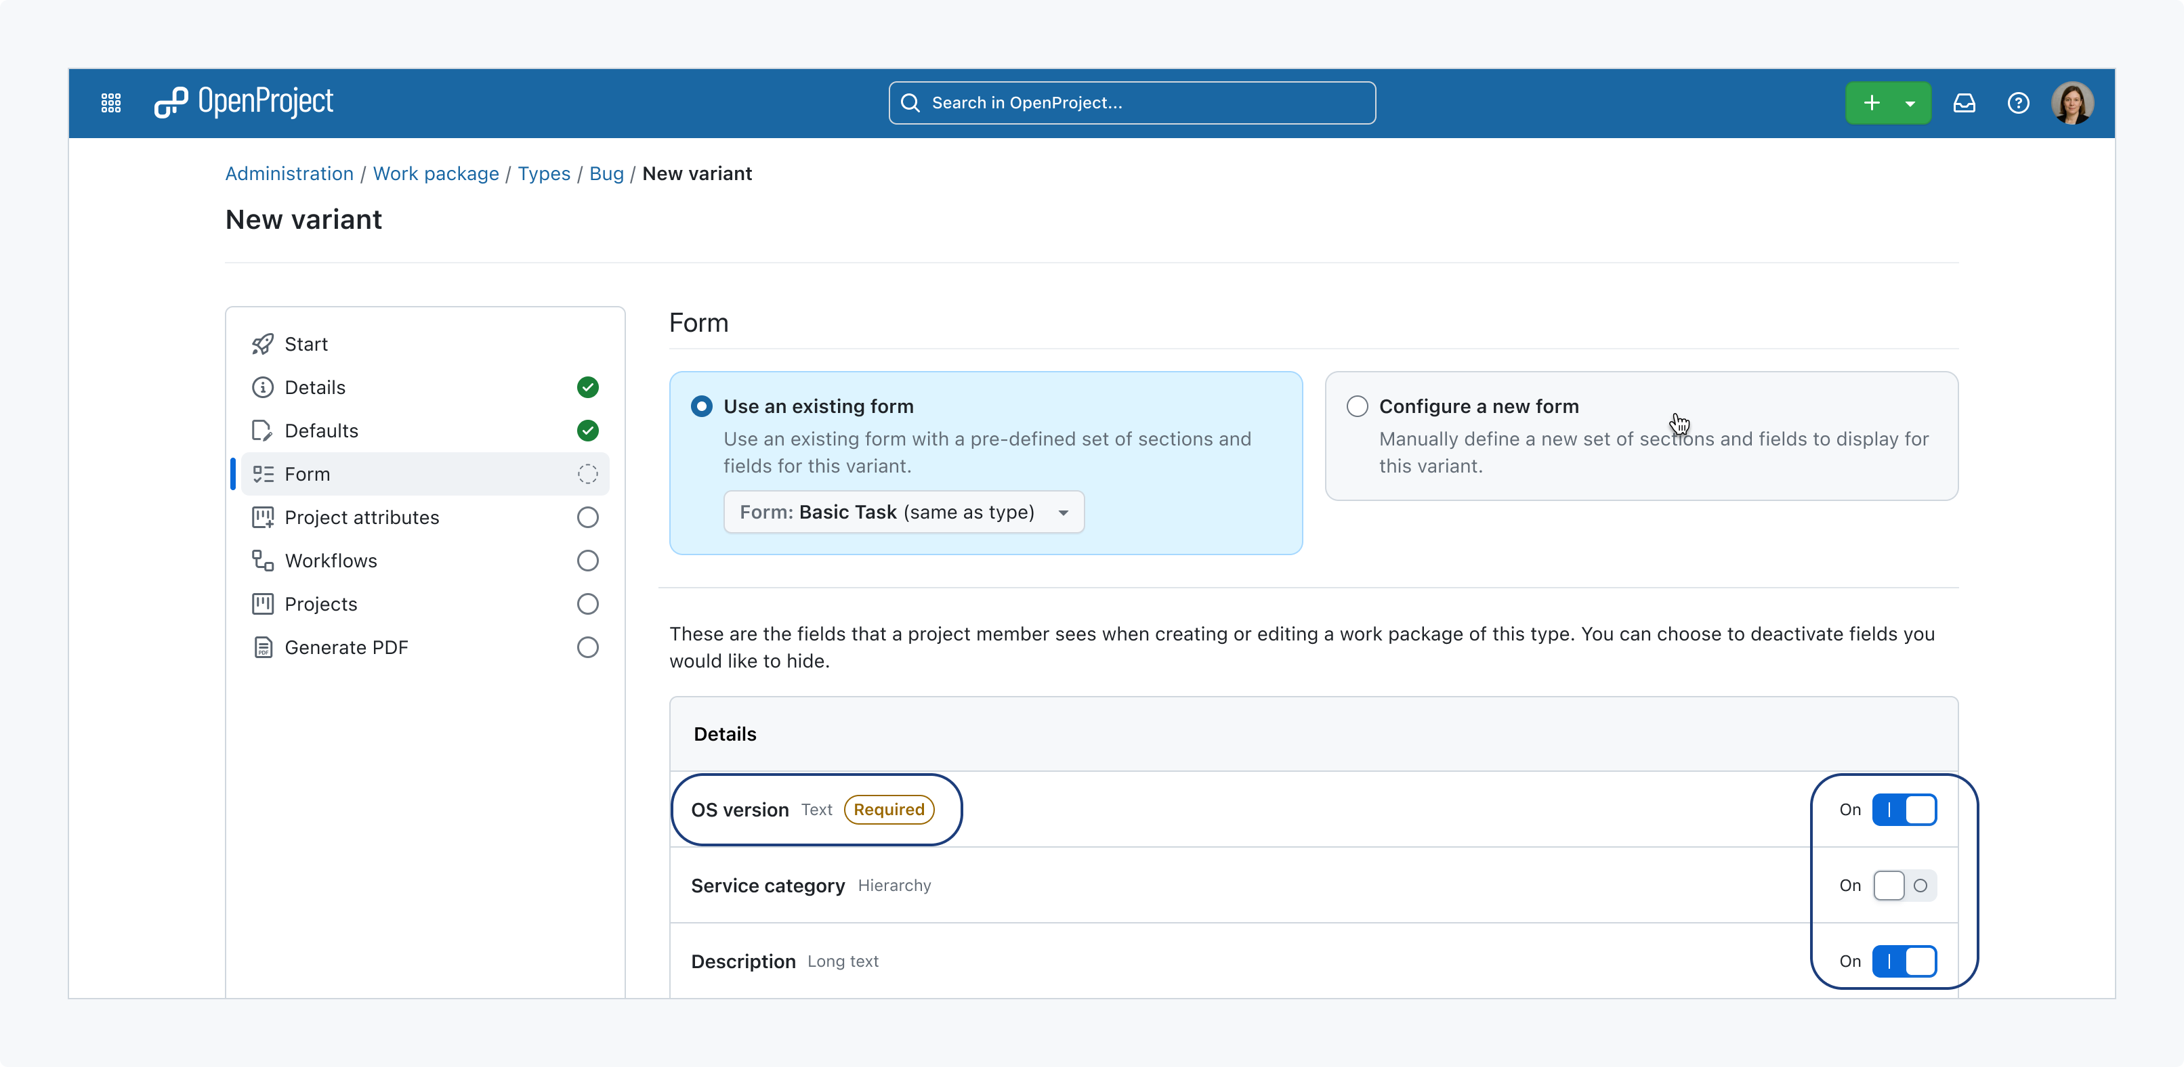Click the Hierarchy field type label
The height and width of the screenshot is (1067, 2184).
[894, 885]
